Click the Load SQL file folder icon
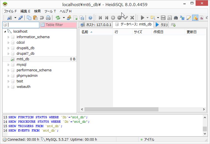The height and width of the screenshot is (144, 210). point(153,18)
